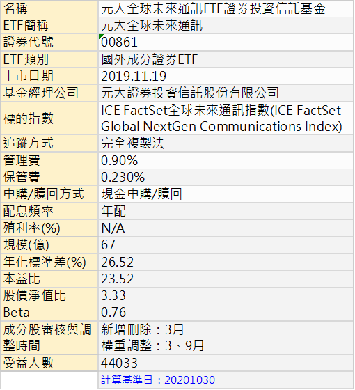Image resolution: width=355 pixels, height=390 pixels.
Task: Click the 成分股審核與調整時間 label cell
Action: point(49,338)
